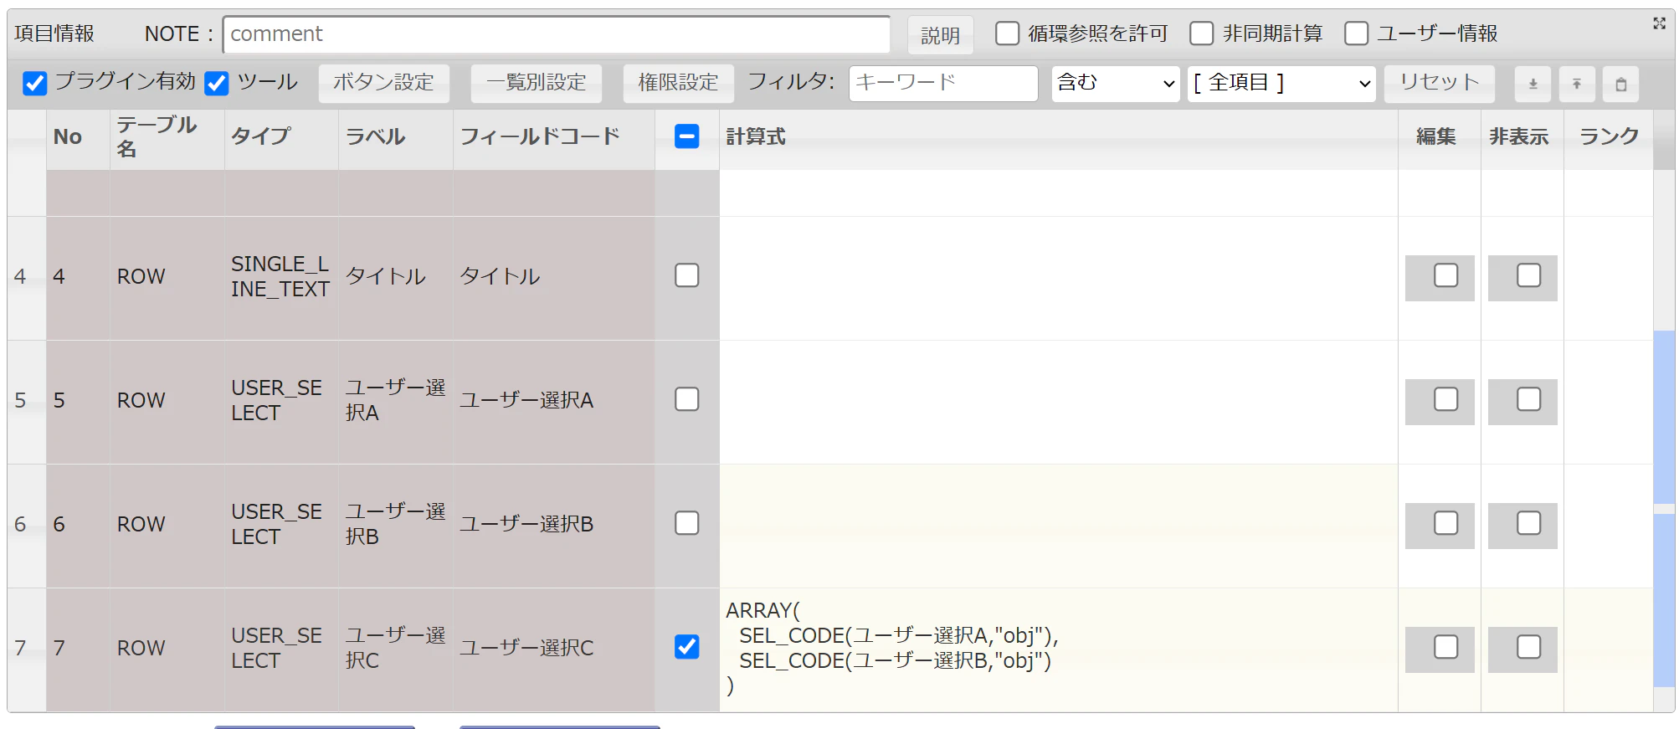Check the ユーザー情報 option
Image resolution: width=1679 pixels, height=729 pixels.
pos(1356,33)
